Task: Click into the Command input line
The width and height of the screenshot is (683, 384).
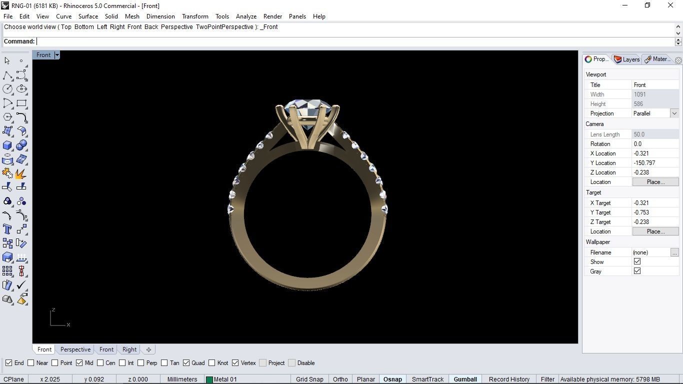Action: pos(355,41)
